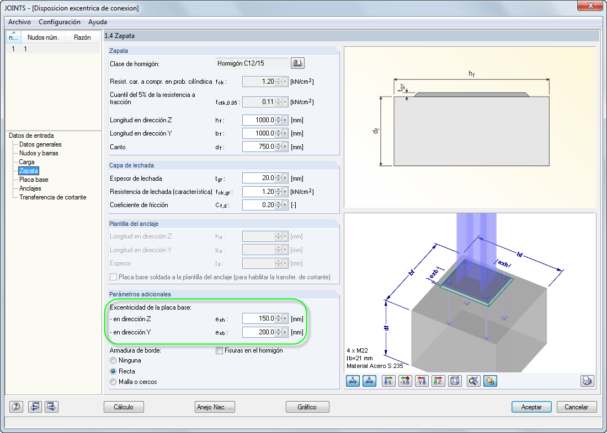Check Placa base soldada a la plantilla option

coord(114,277)
